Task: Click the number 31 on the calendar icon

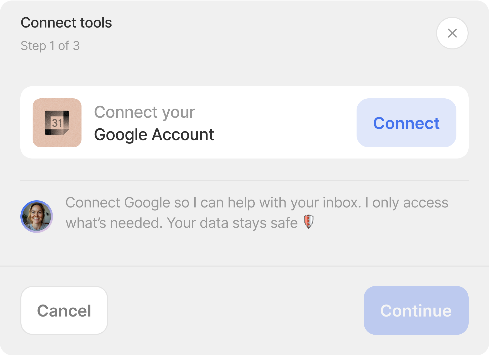Action: click(x=57, y=123)
